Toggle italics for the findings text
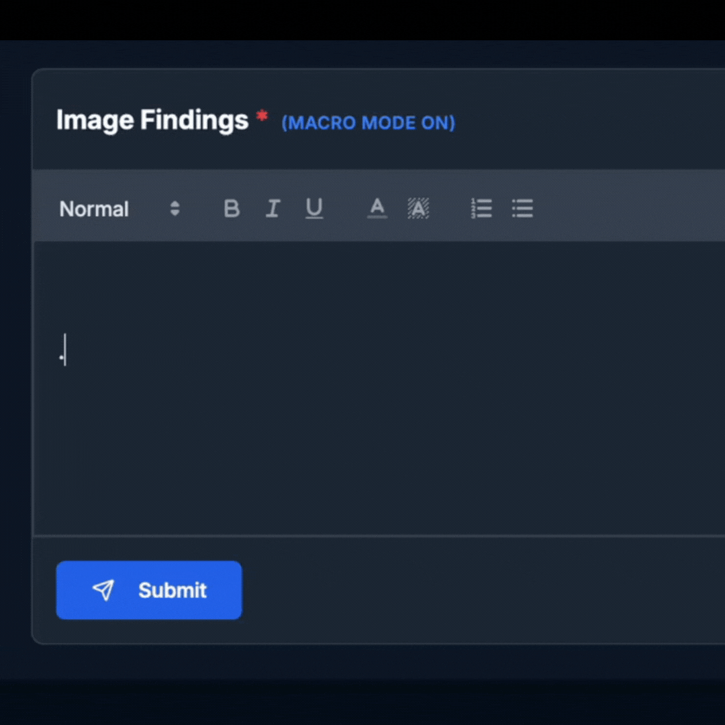This screenshot has width=725, height=725. tap(273, 209)
